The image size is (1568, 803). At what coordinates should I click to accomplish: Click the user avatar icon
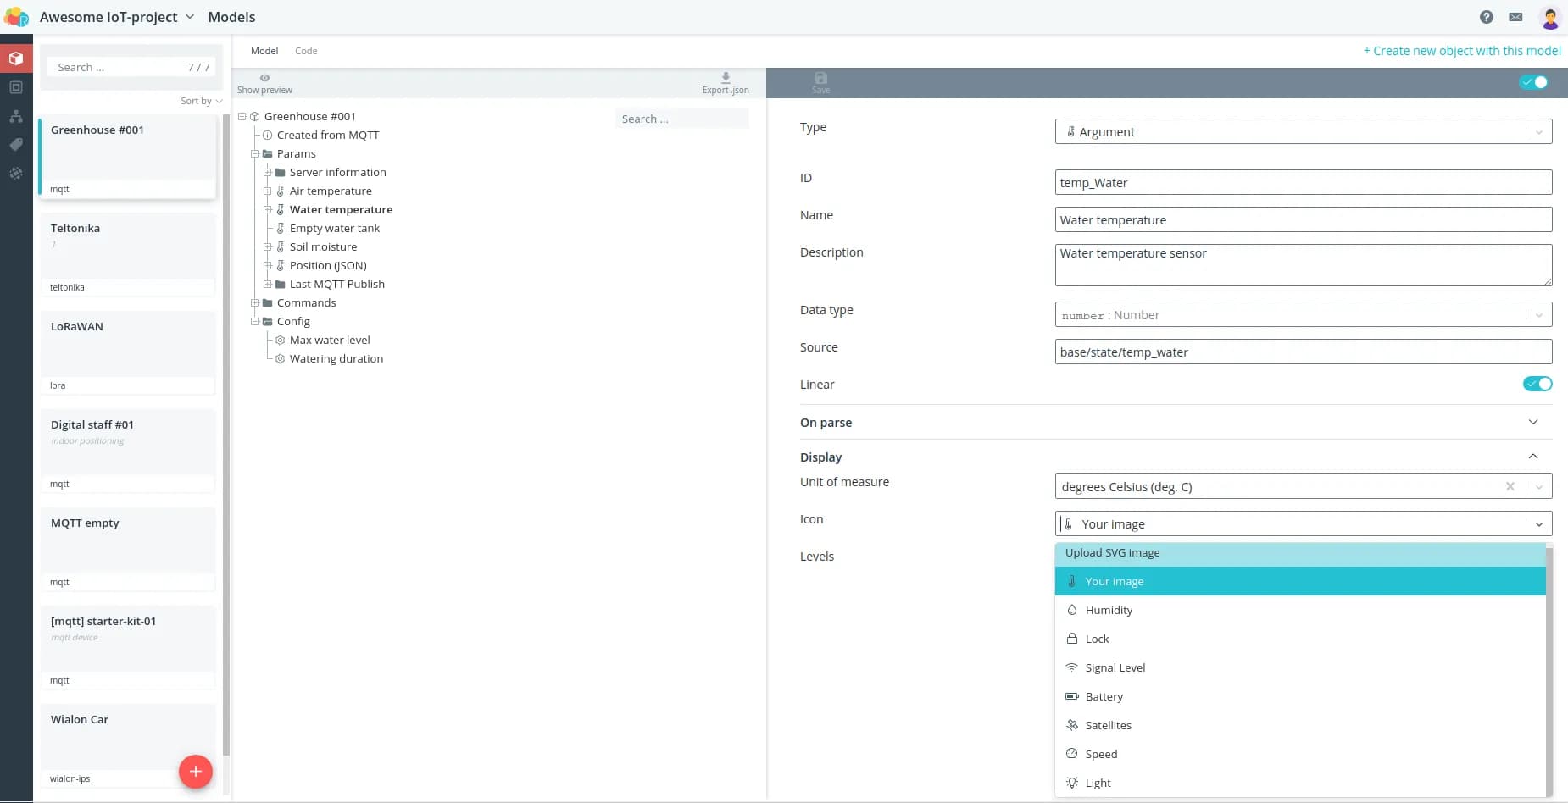[x=1549, y=17]
